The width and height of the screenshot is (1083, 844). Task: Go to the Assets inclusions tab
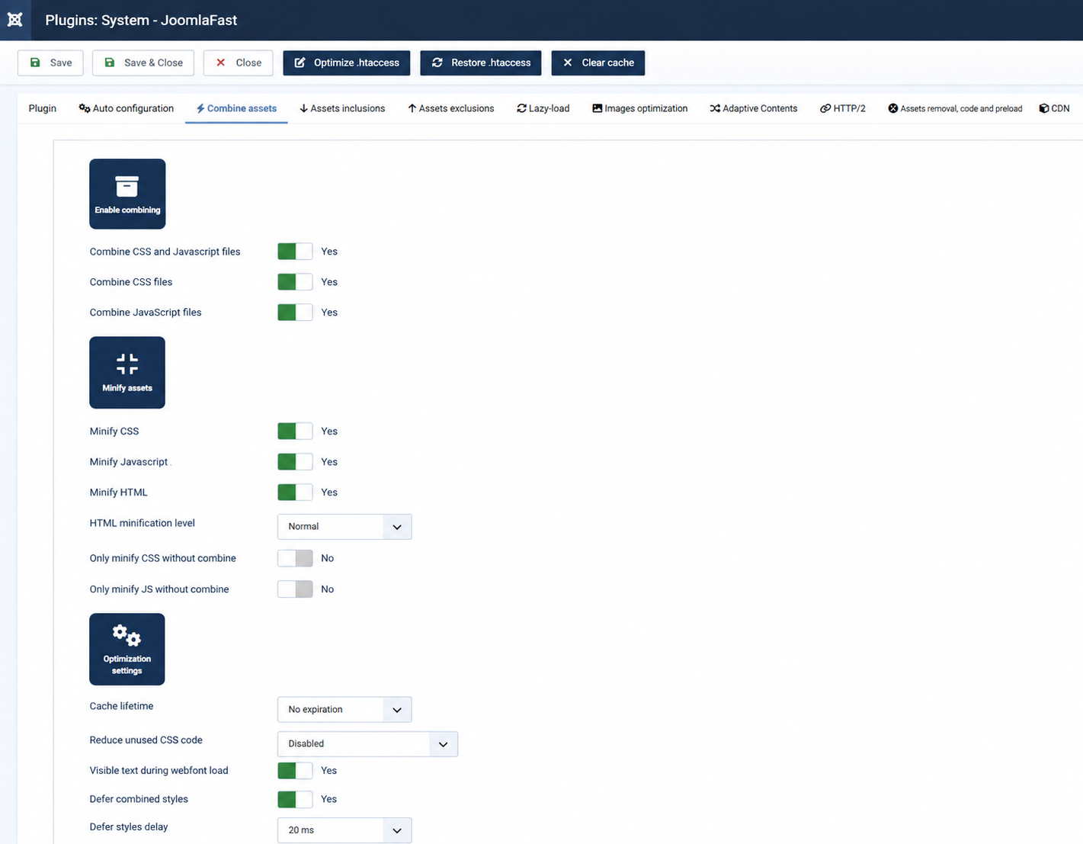(x=342, y=108)
